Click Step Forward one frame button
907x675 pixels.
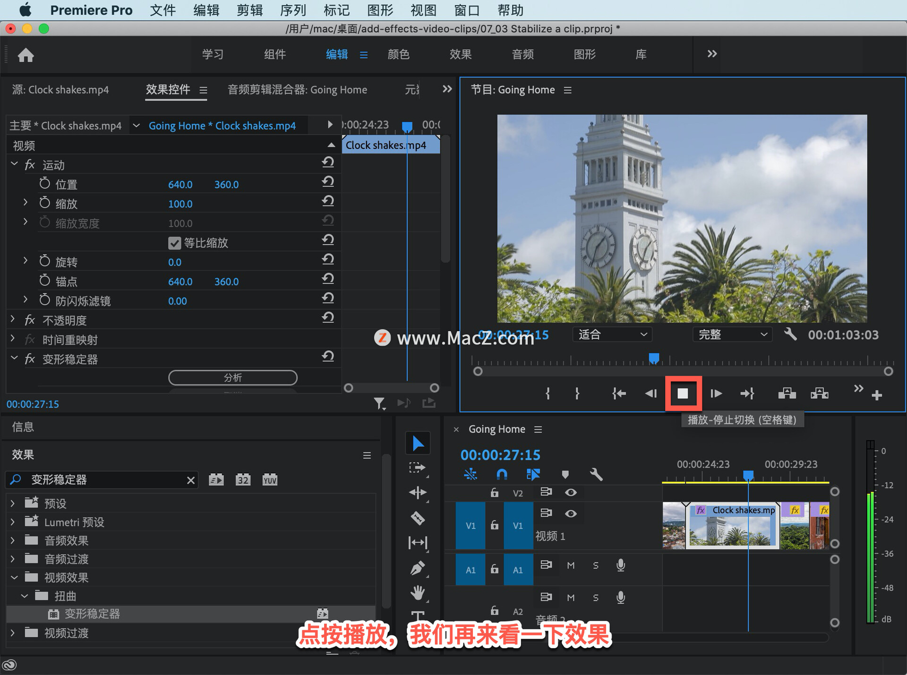coord(716,393)
